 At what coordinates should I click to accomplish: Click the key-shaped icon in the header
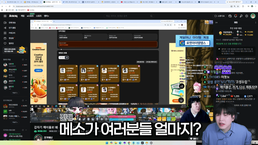(x=241, y=16)
